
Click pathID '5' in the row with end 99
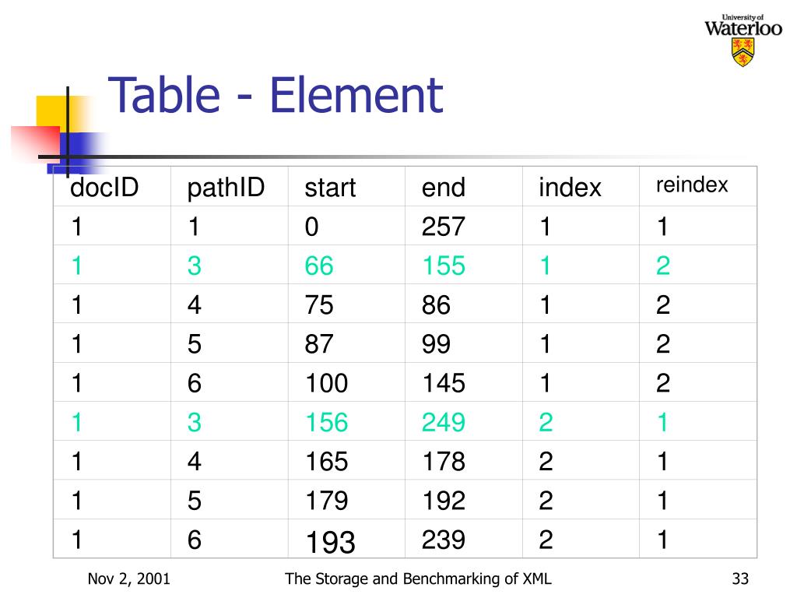coord(194,344)
